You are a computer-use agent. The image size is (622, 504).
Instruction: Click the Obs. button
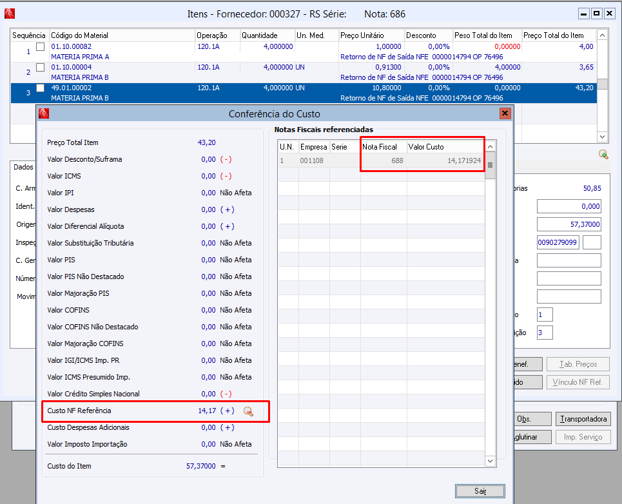(529, 419)
